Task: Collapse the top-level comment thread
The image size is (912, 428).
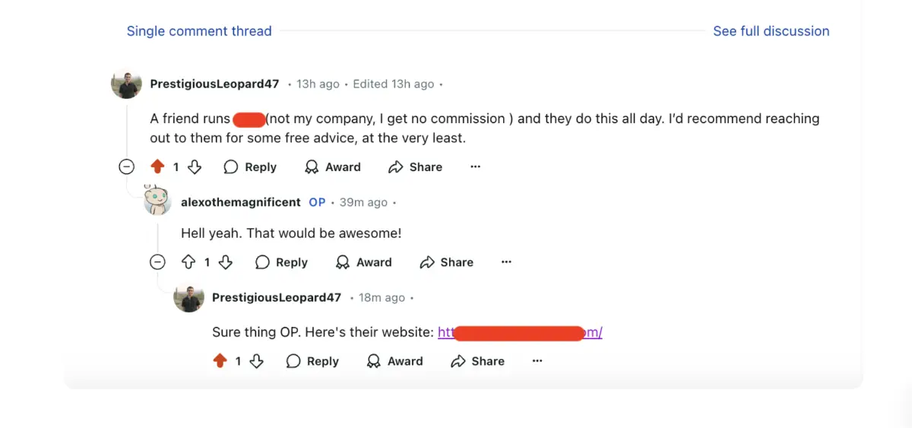Action: [x=127, y=167]
